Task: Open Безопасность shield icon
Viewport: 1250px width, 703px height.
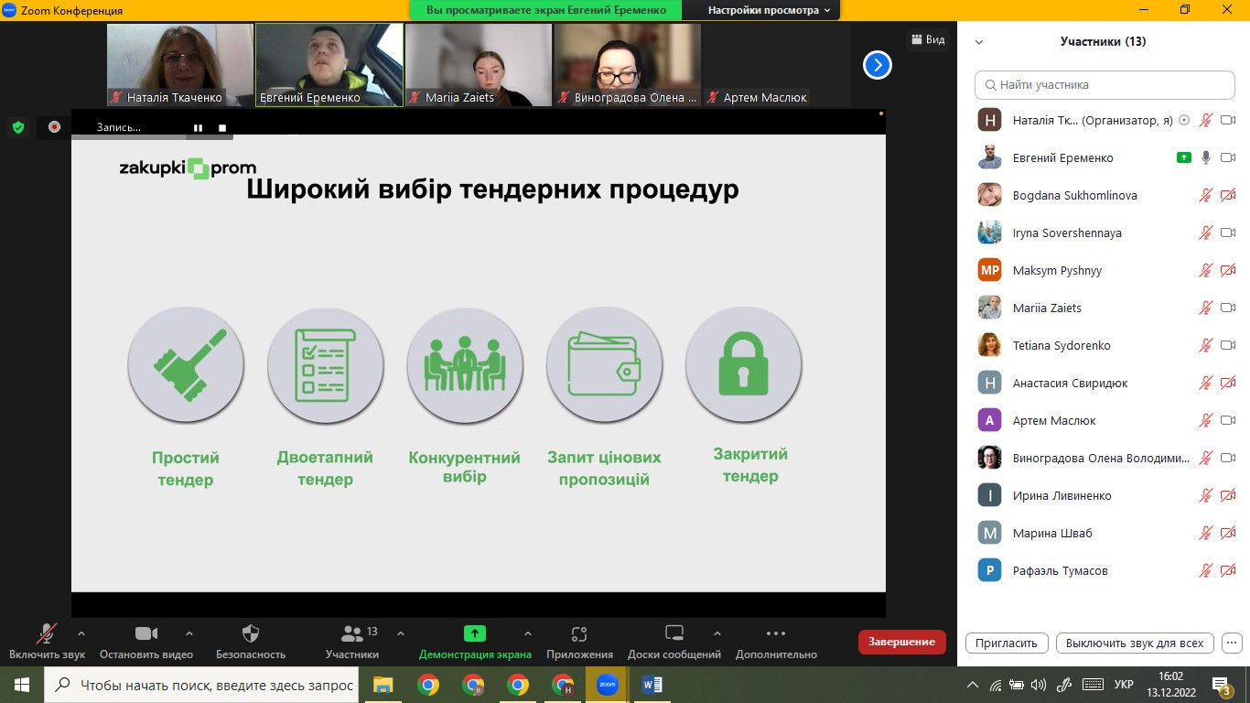Action: pyautogui.click(x=251, y=633)
